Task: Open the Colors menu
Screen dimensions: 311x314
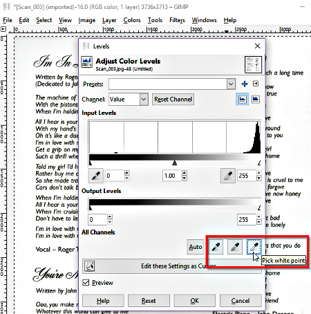Action: [x=132, y=20]
